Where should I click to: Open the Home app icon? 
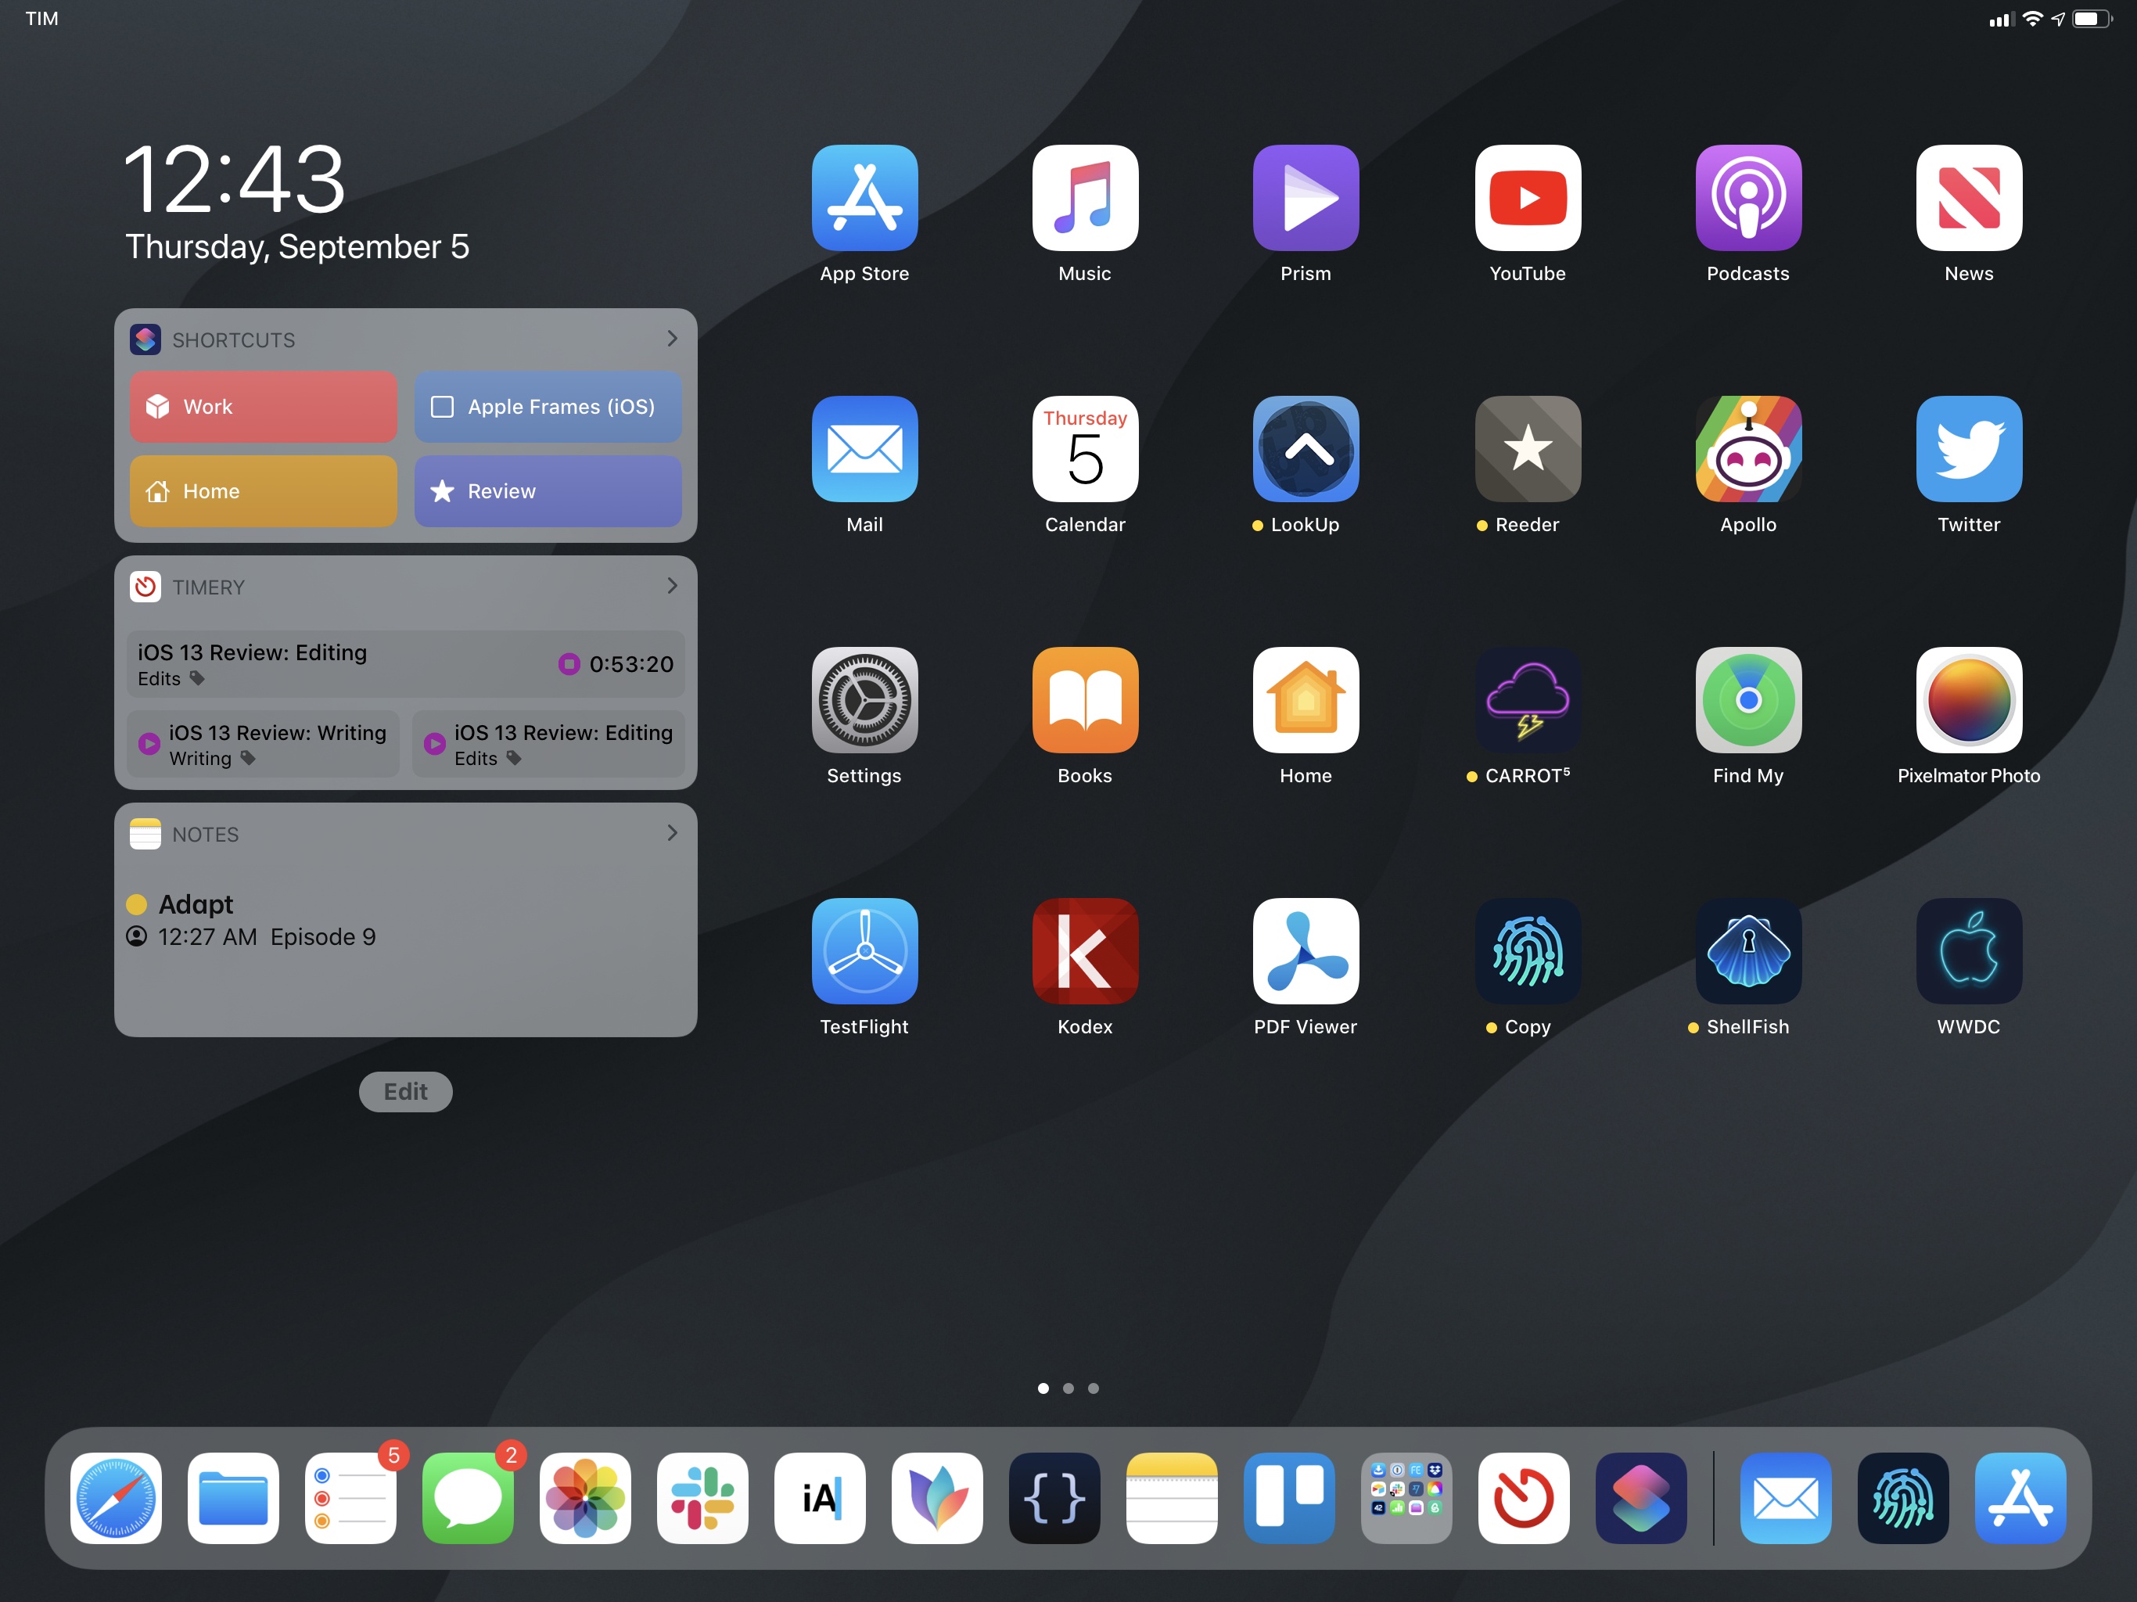[x=1306, y=701]
